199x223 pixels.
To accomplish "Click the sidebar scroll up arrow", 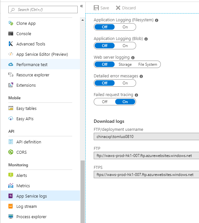I will (x=82, y=20).
